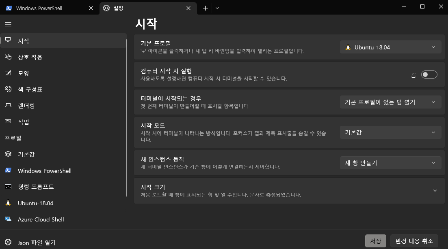Expand the 시작 크기 section chevron
Screen dimensions: 448x249
coord(435,191)
